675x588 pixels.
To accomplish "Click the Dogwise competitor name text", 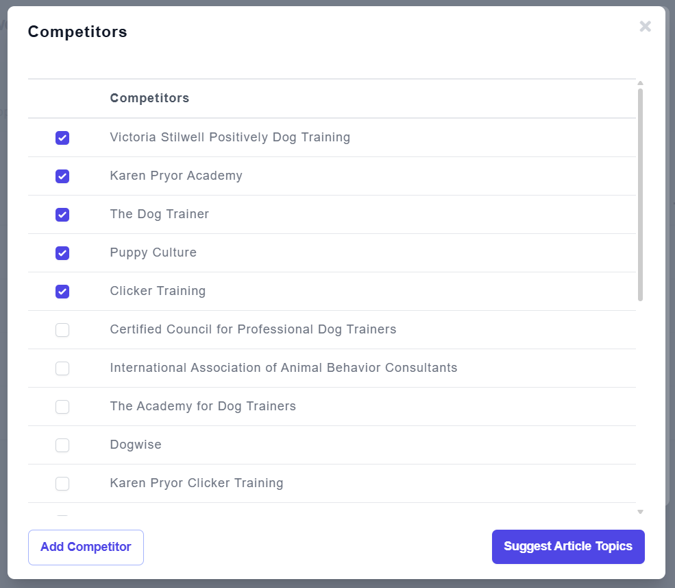I will pos(136,445).
